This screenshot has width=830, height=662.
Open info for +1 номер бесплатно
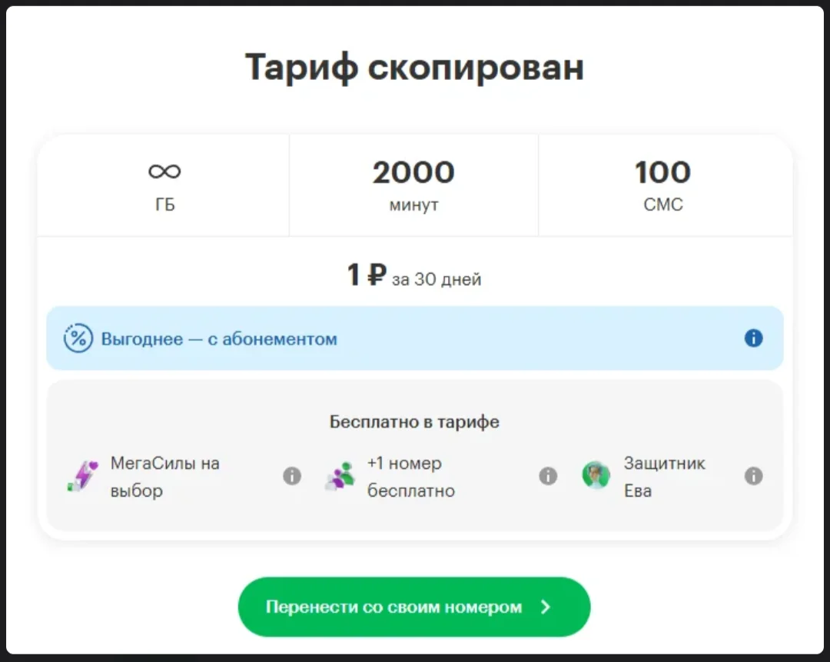[548, 476]
